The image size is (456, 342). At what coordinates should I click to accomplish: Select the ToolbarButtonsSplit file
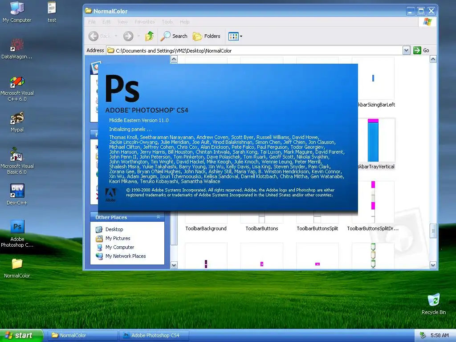tap(317, 228)
